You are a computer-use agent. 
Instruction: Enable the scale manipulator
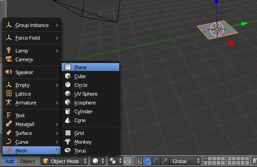pos(165,161)
